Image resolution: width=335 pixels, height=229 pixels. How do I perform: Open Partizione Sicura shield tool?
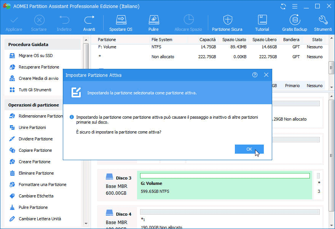click(227, 23)
